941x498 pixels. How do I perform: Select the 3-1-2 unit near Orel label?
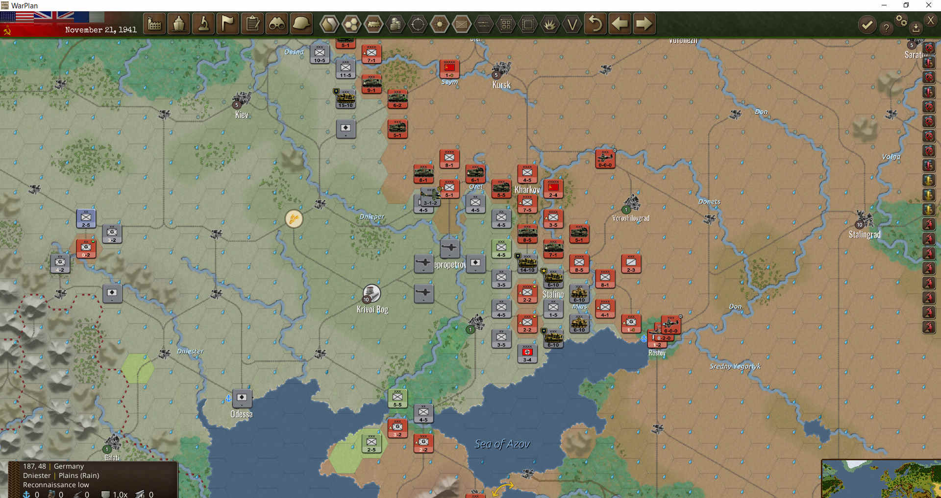pyautogui.click(x=430, y=197)
